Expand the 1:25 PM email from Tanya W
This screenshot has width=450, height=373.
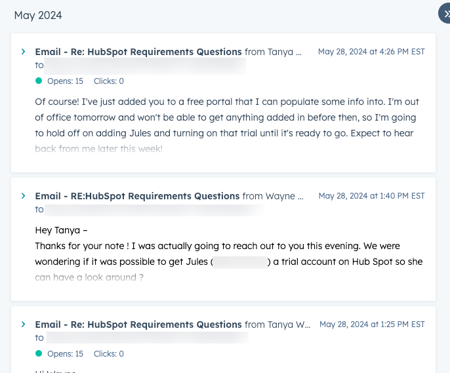24,324
